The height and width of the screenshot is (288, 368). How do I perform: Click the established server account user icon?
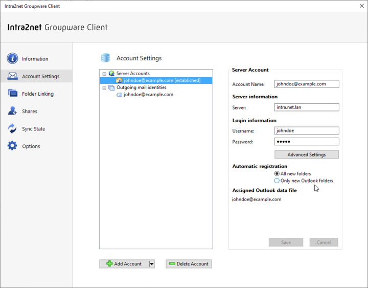pyautogui.click(x=119, y=80)
